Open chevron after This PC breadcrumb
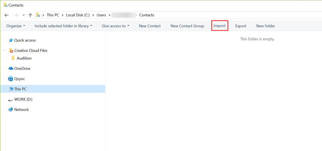 coord(63,15)
